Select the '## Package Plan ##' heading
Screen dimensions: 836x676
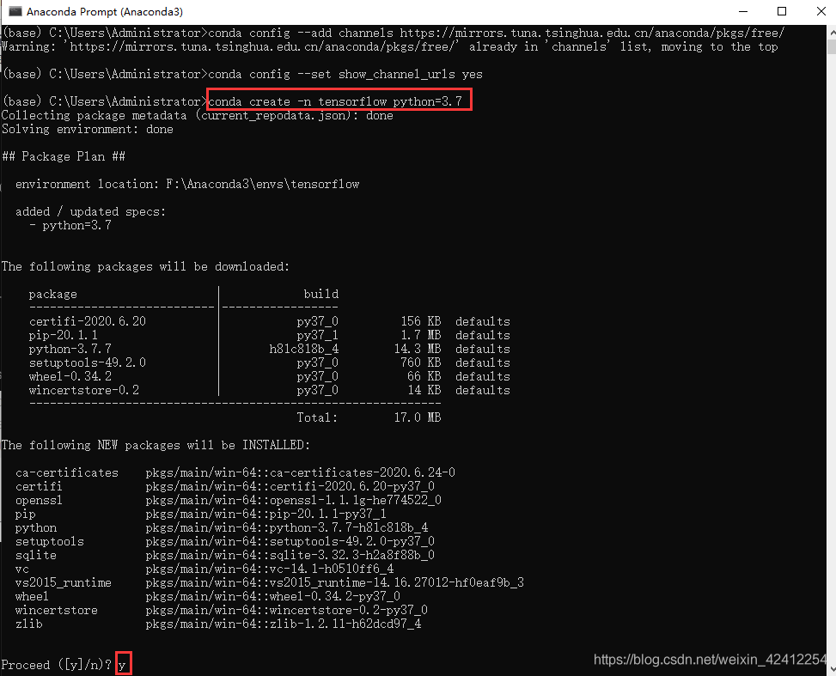coord(64,155)
